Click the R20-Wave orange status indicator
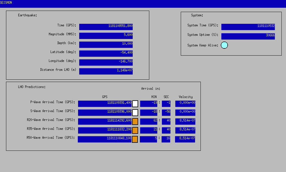The height and width of the screenshot is (172, 286). coord(135,122)
